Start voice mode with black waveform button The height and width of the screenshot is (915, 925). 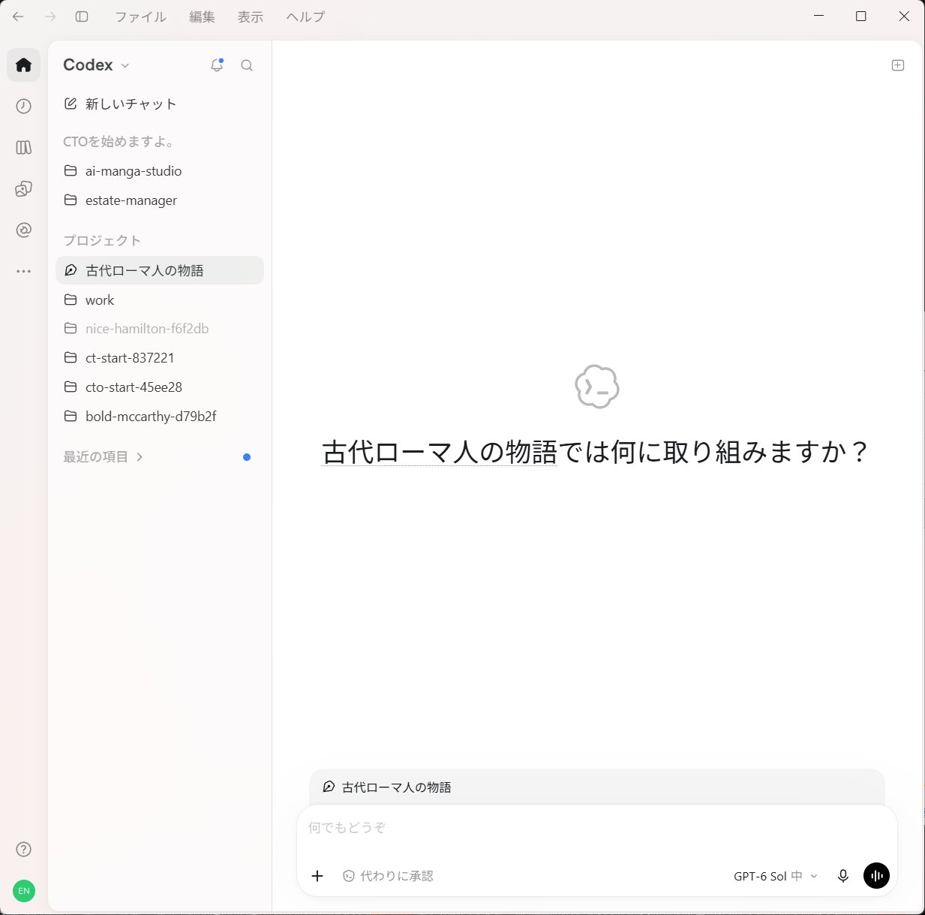(x=876, y=875)
